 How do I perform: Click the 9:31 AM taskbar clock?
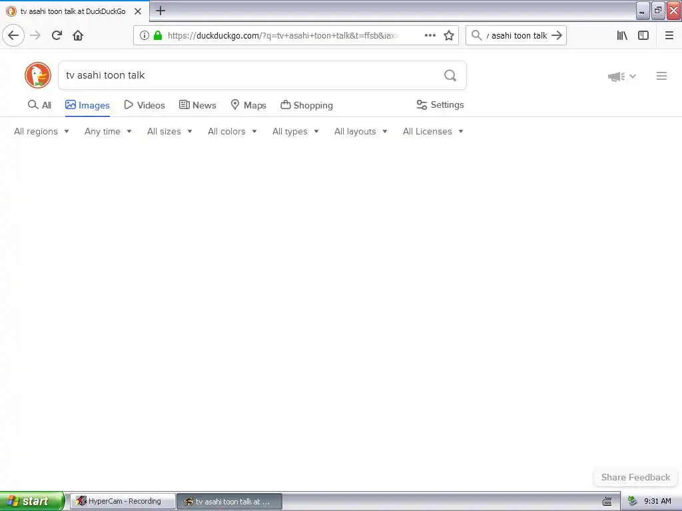click(x=657, y=501)
